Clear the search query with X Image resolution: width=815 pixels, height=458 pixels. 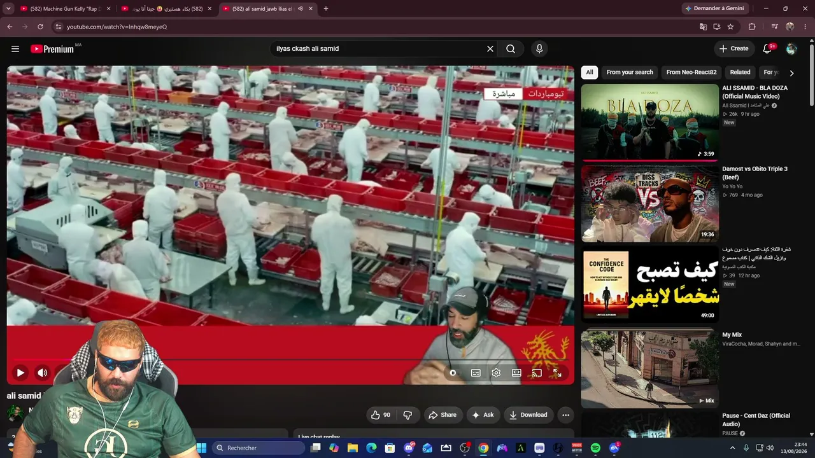tap(490, 49)
